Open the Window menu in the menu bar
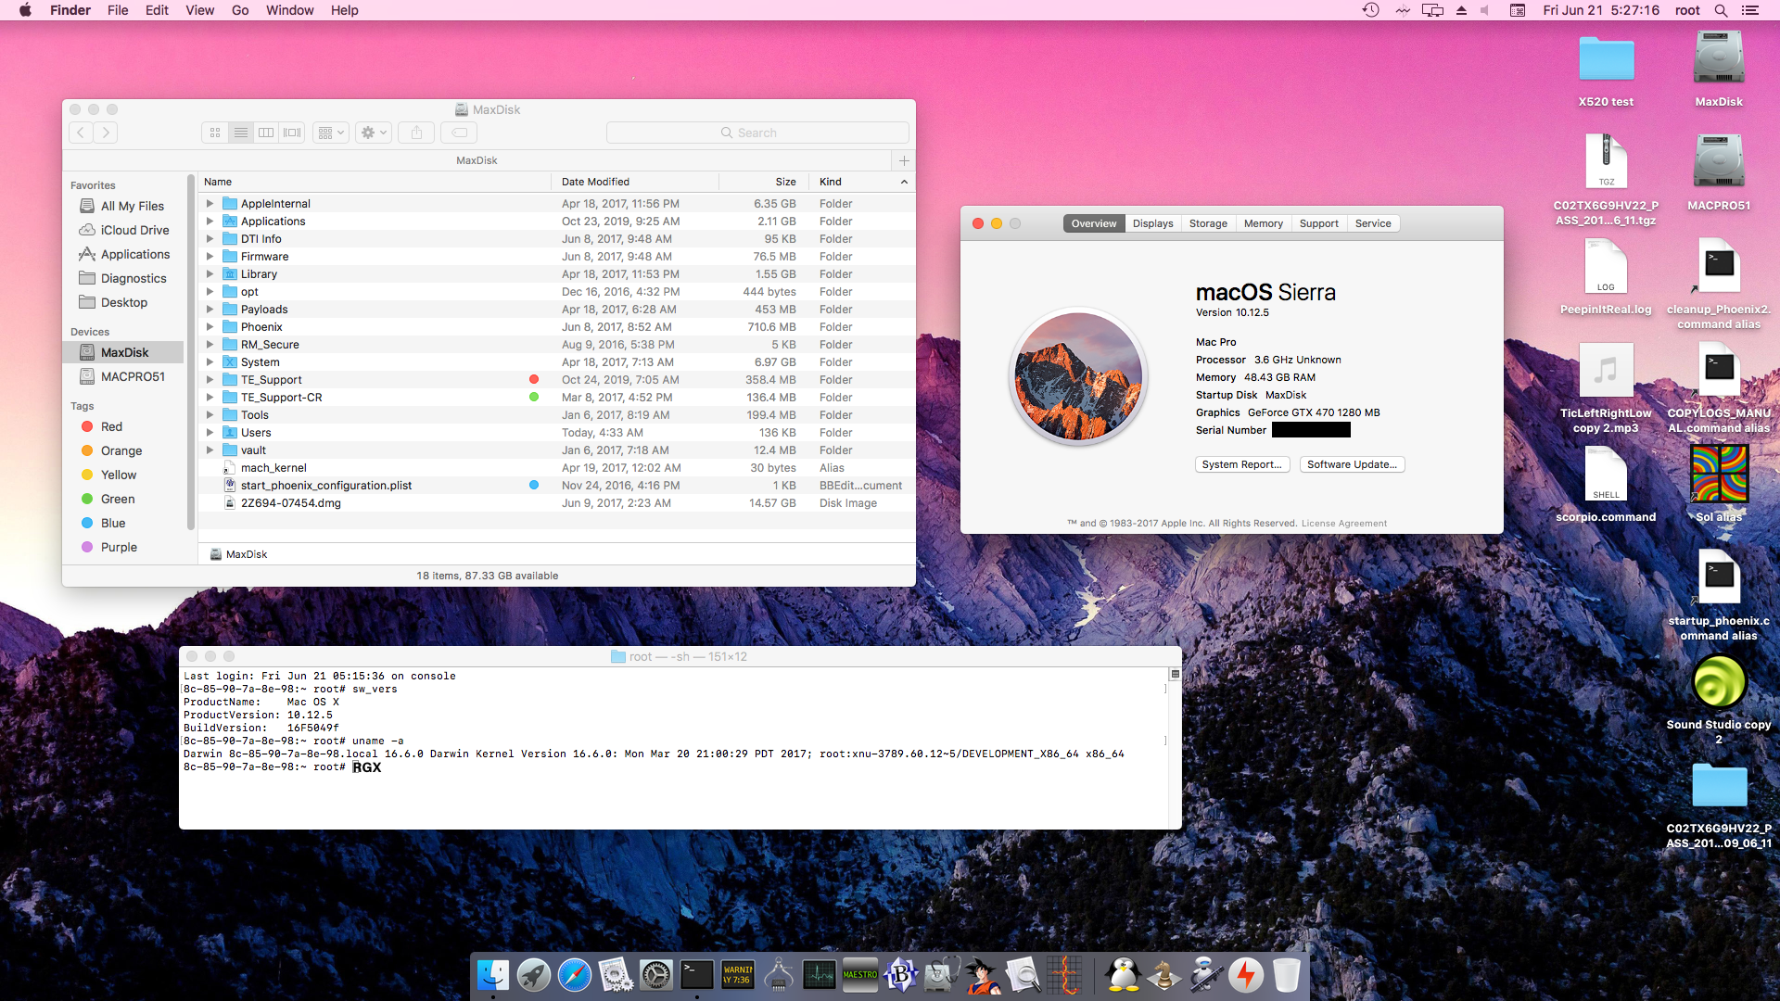 tap(289, 10)
